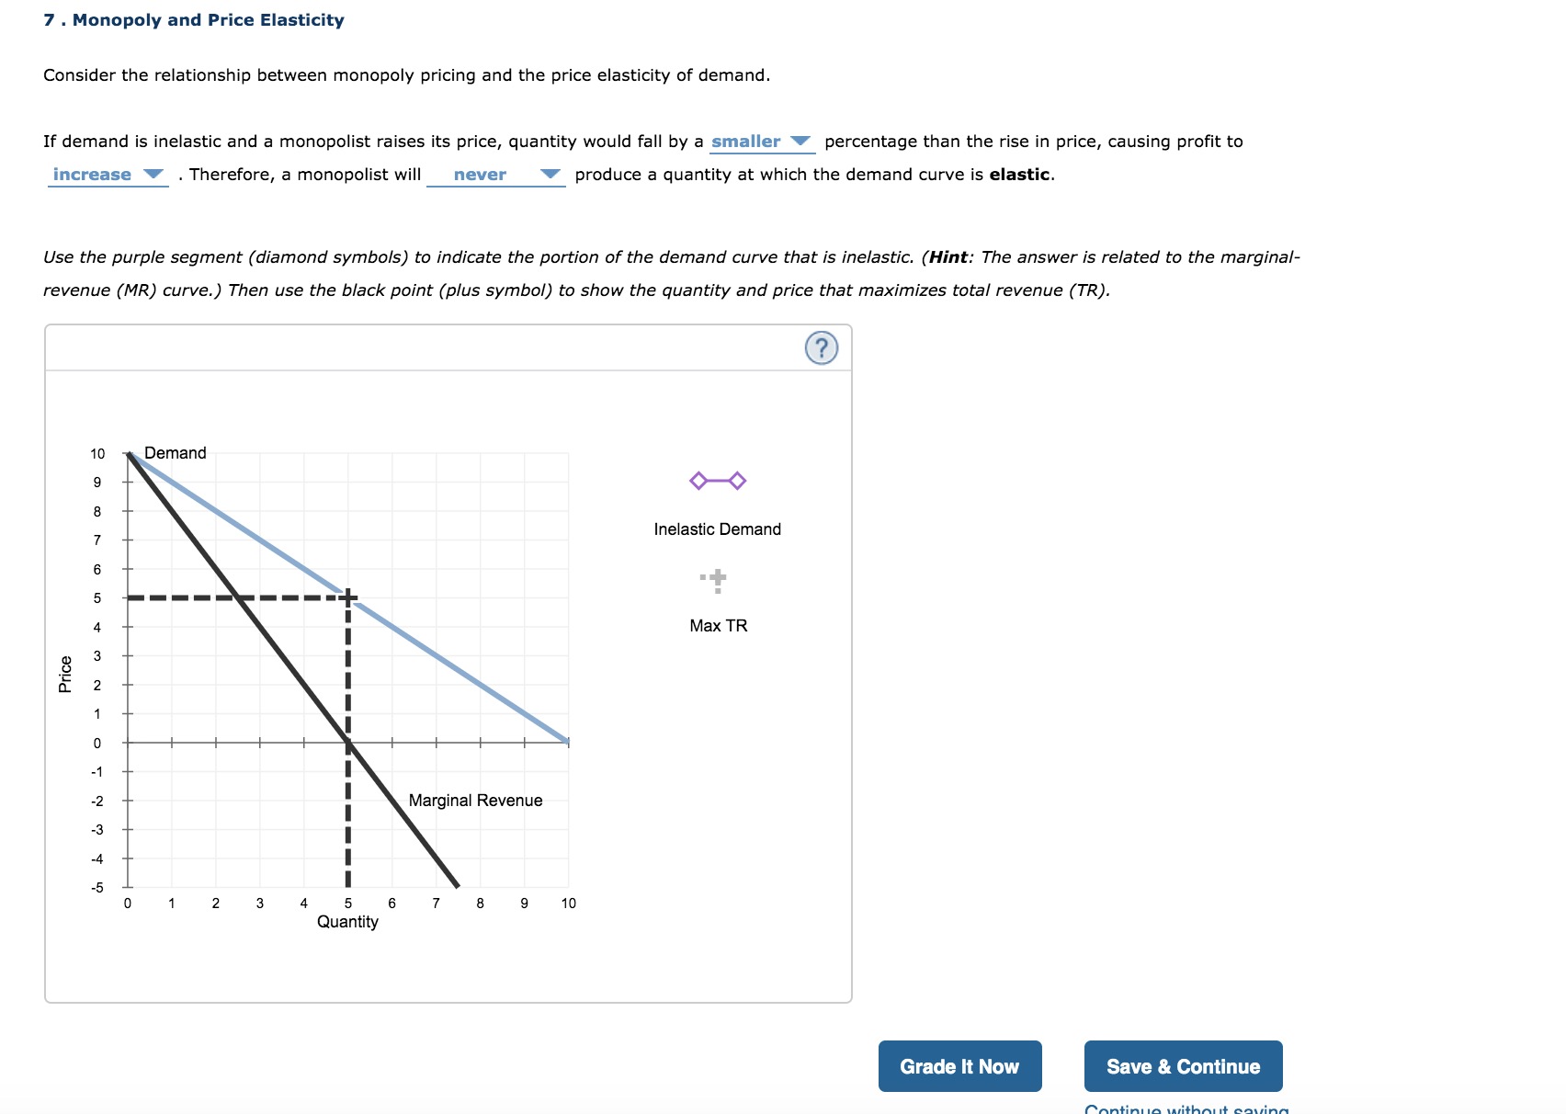This screenshot has height=1114, width=1566.
Task: Click the dropdown arrow beside never
Action: click(550, 174)
